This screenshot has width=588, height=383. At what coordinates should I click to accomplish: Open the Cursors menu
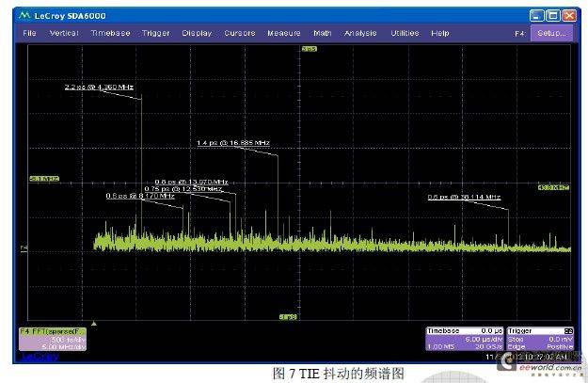(240, 33)
